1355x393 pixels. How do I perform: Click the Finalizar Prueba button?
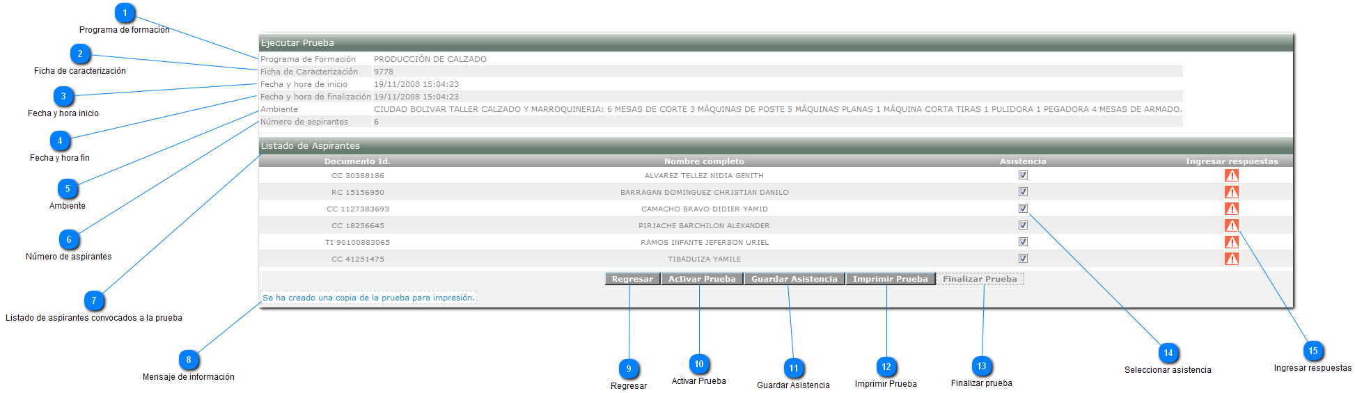point(980,279)
